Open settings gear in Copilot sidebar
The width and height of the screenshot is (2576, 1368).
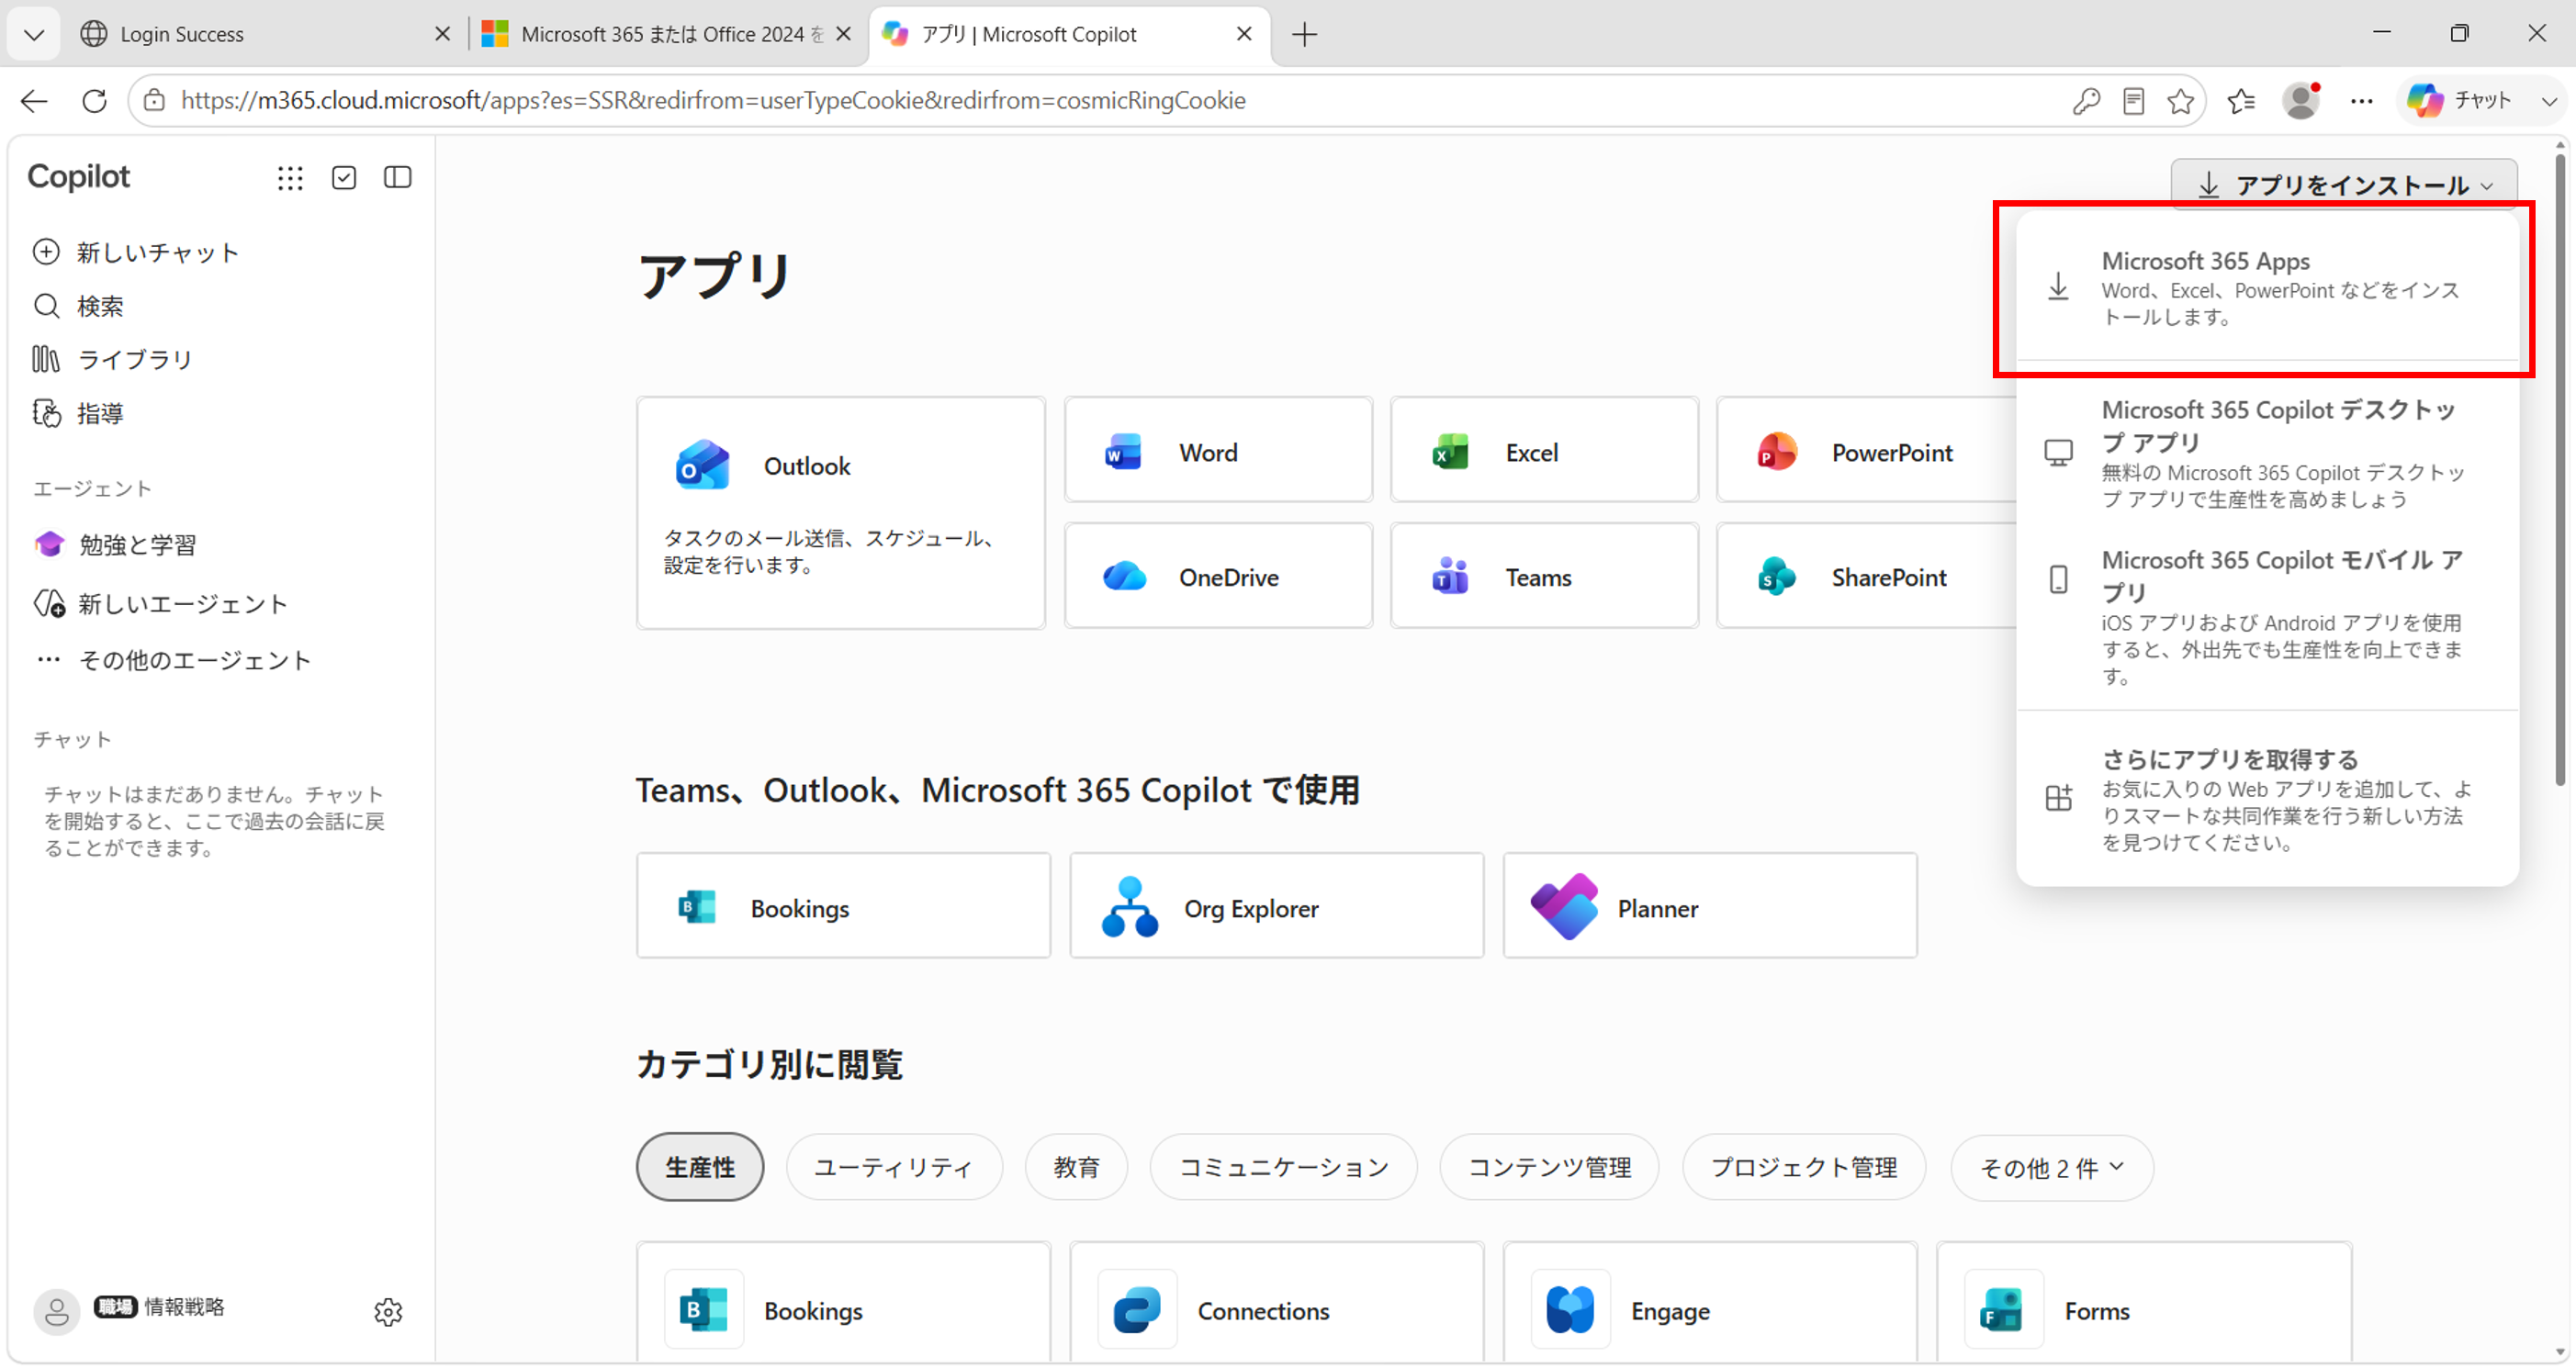pyautogui.click(x=388, y=1311)
